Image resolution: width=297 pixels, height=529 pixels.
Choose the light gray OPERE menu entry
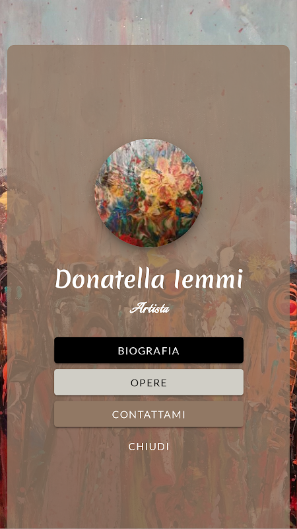(x=148, y=382)
